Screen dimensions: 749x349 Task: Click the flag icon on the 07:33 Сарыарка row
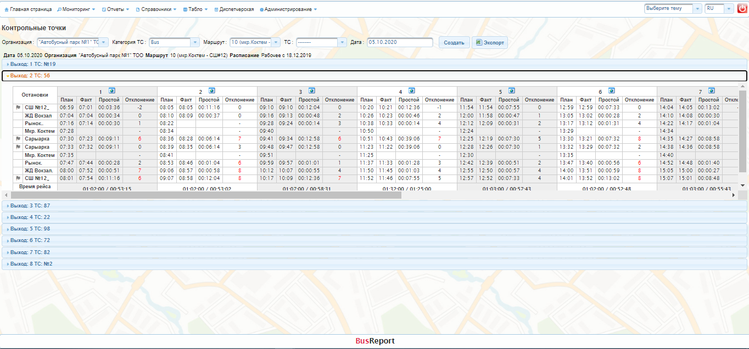click(19, 147)
